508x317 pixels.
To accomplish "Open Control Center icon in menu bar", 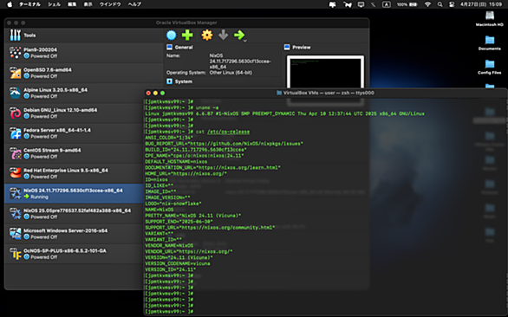I will (452, 4).
